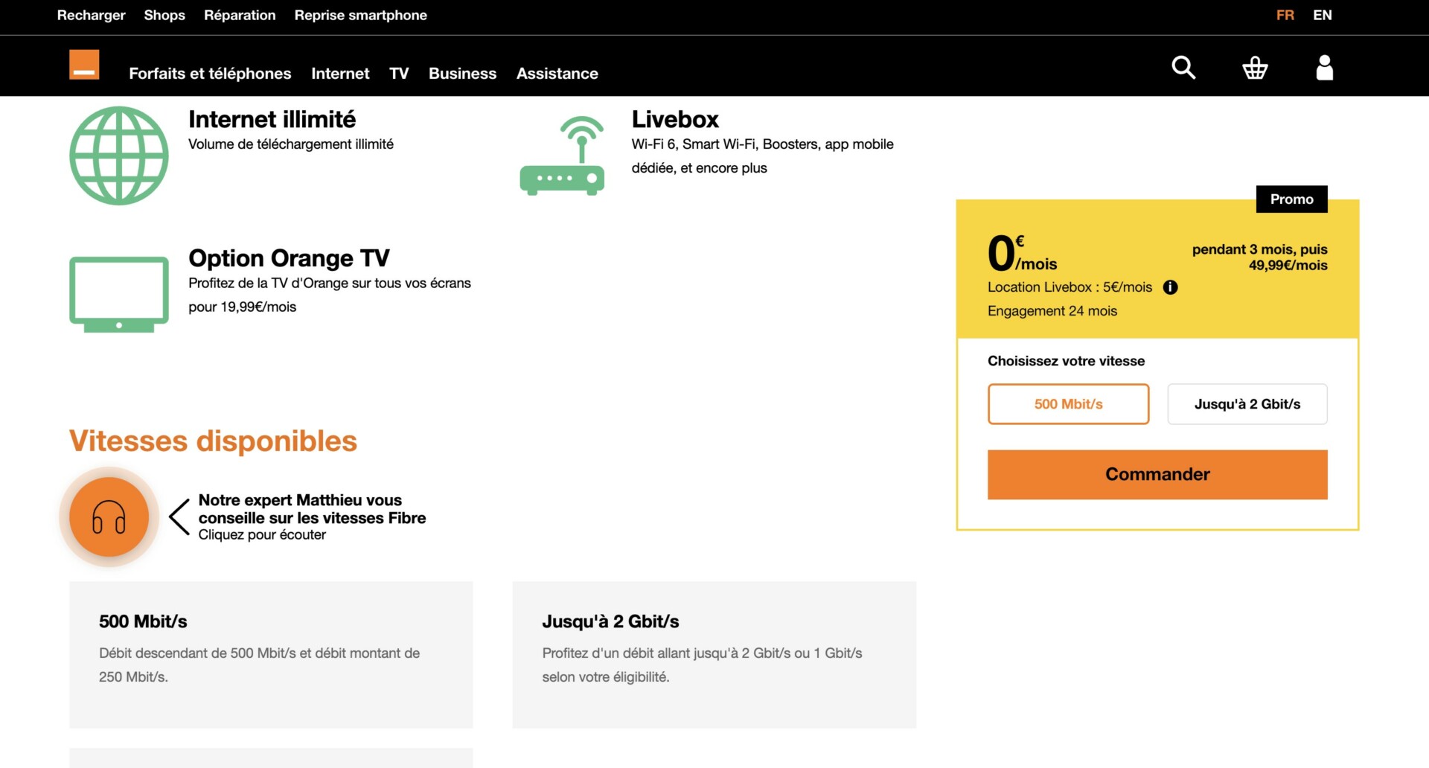Open the Internet menu
Image resolution: width=1429 pixels, height=768 pixels.
[340, 74]
